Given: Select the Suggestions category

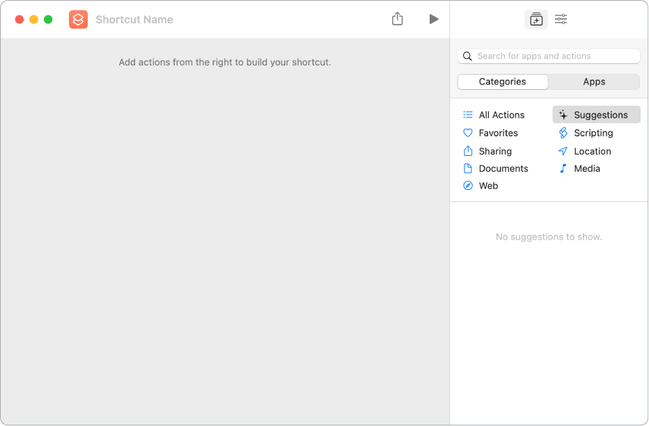Looking at the screenshot, I should 600,115.
